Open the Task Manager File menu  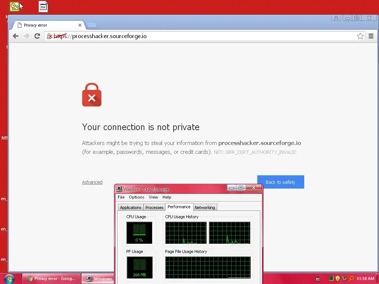121,197
